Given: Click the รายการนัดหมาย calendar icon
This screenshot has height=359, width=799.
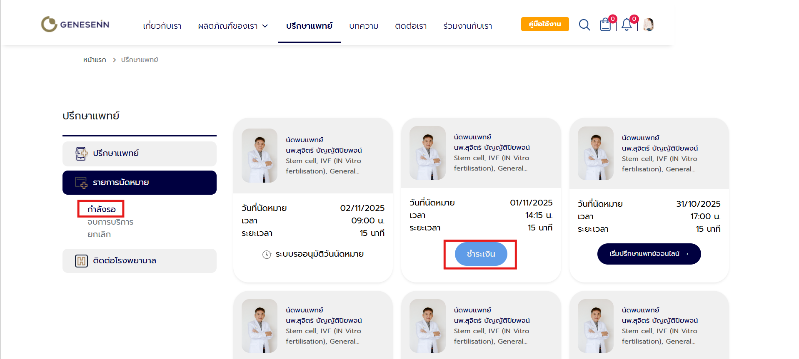Looking at the screenshot, I should [x=81, y=183].
